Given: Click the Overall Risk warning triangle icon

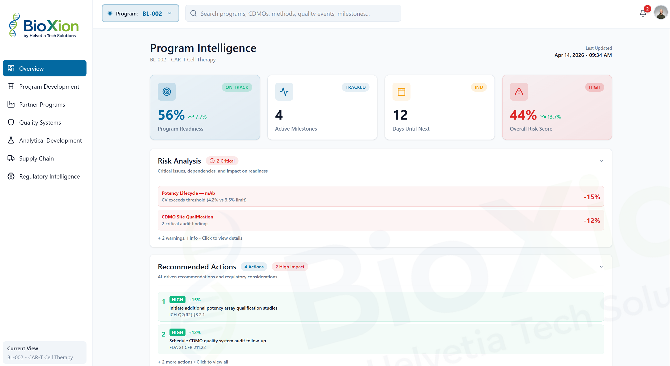Looking at the screenshot, I should (x=519, y=91).
